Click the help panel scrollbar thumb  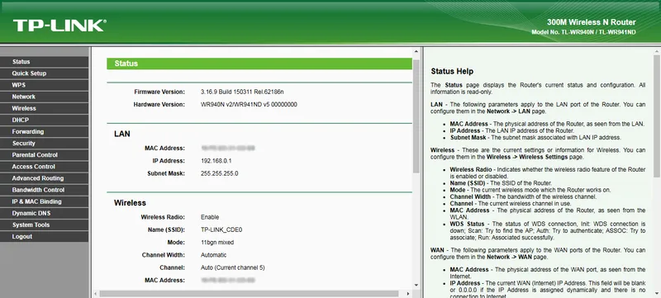(x=657, y=116)
